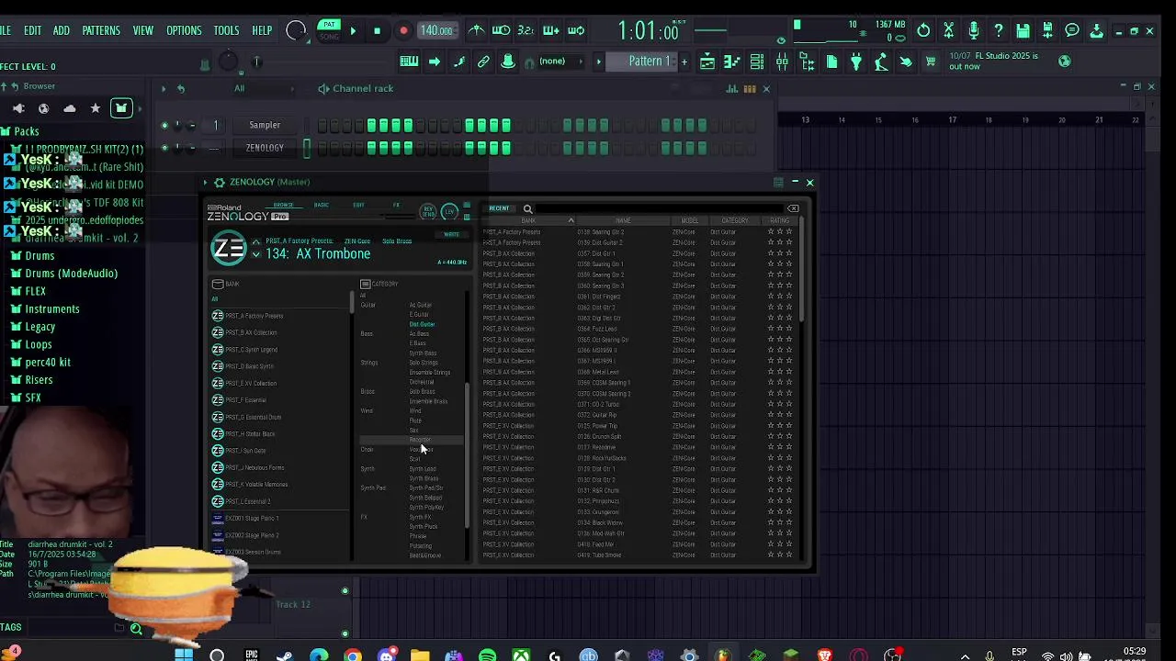This screenshot has width=1176, height=661.
Task: Expand the Instruments folder in Browser
Action: [x=51, y=309]
